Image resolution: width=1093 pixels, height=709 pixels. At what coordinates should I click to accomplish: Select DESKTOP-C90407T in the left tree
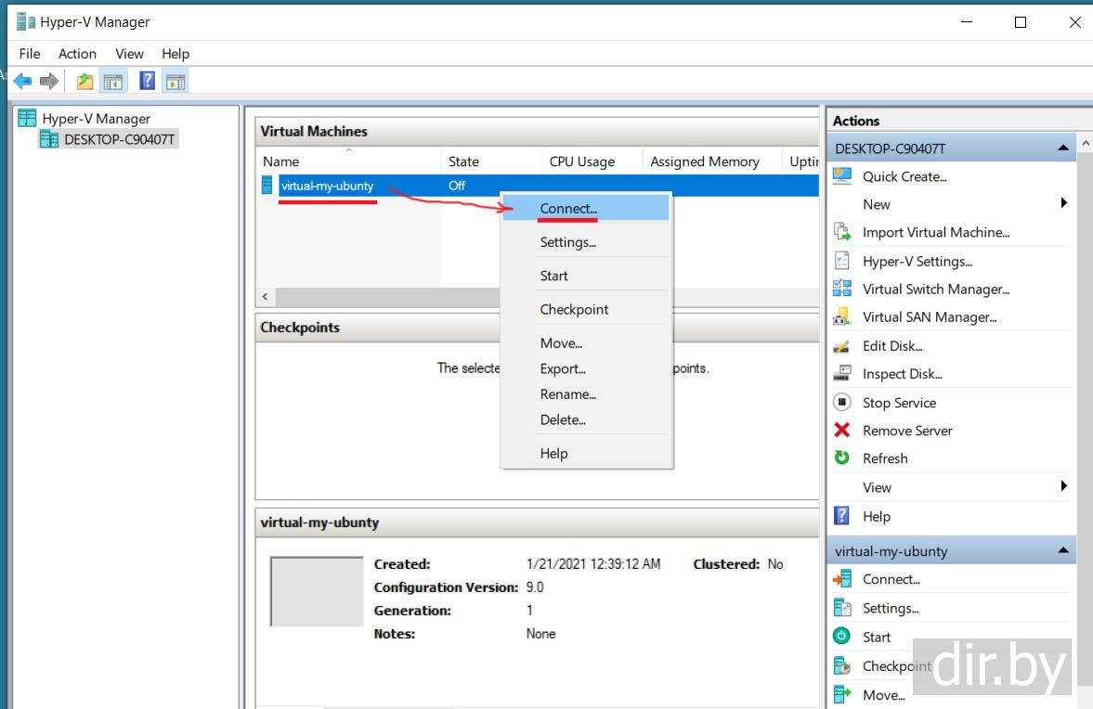coord(119,140)
